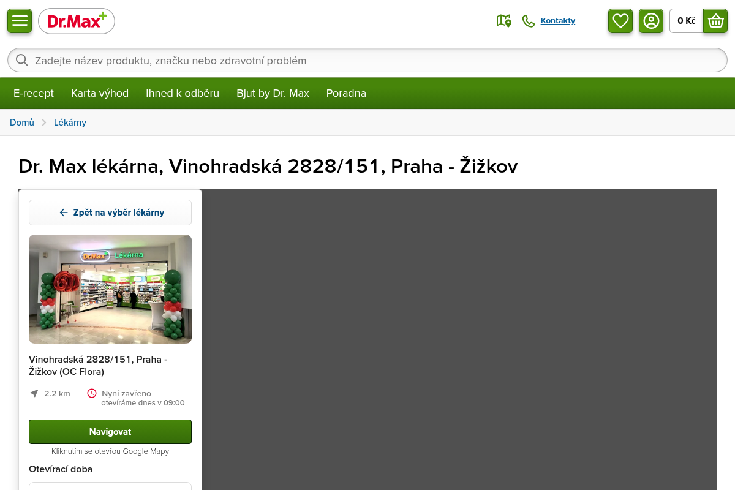Open the shopping basket icon
Image resolution: width=735 pixels, height=490 pixels.
pos(715,21)
